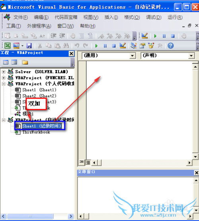Image resolution: width=199 pixels, height=221 pixels.
Task: Click the Insert UserForm icon
Action: click(x=16, y=46)
